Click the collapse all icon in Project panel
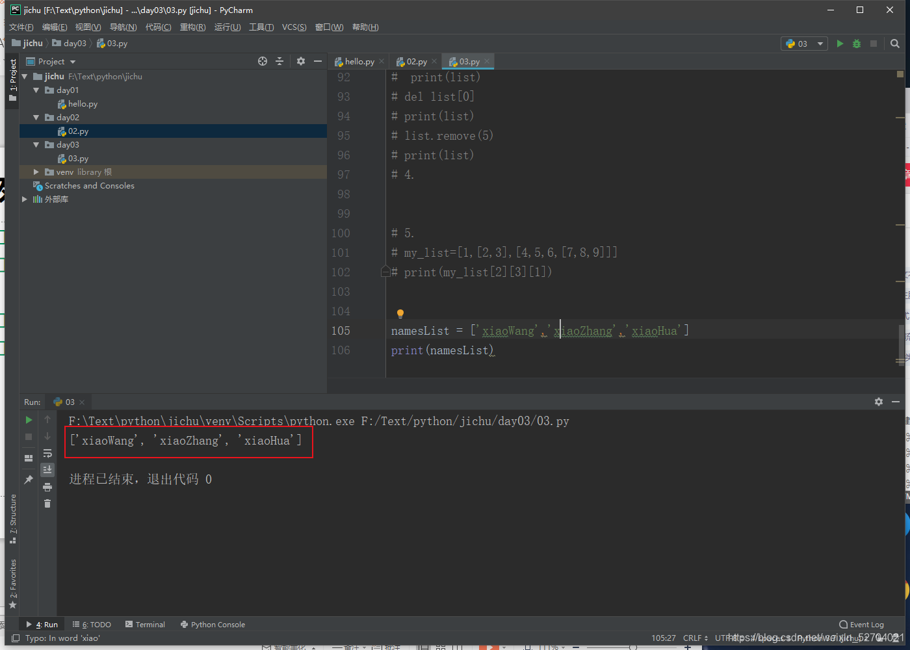The height and width of the screenshot is (650, 910). tap(279, 61)
